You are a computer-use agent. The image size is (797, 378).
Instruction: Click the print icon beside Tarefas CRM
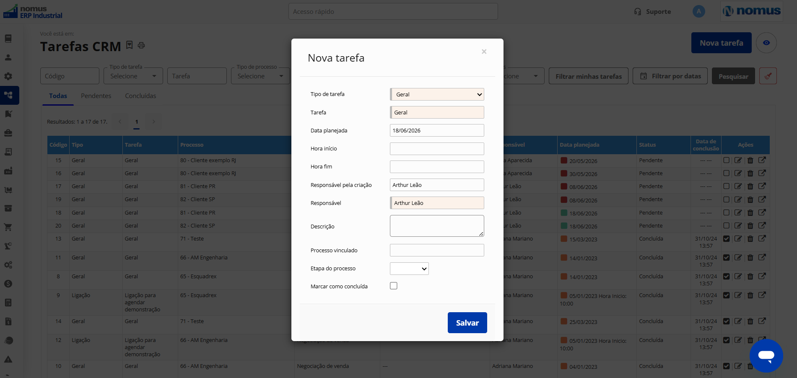[x=141, y=45]
